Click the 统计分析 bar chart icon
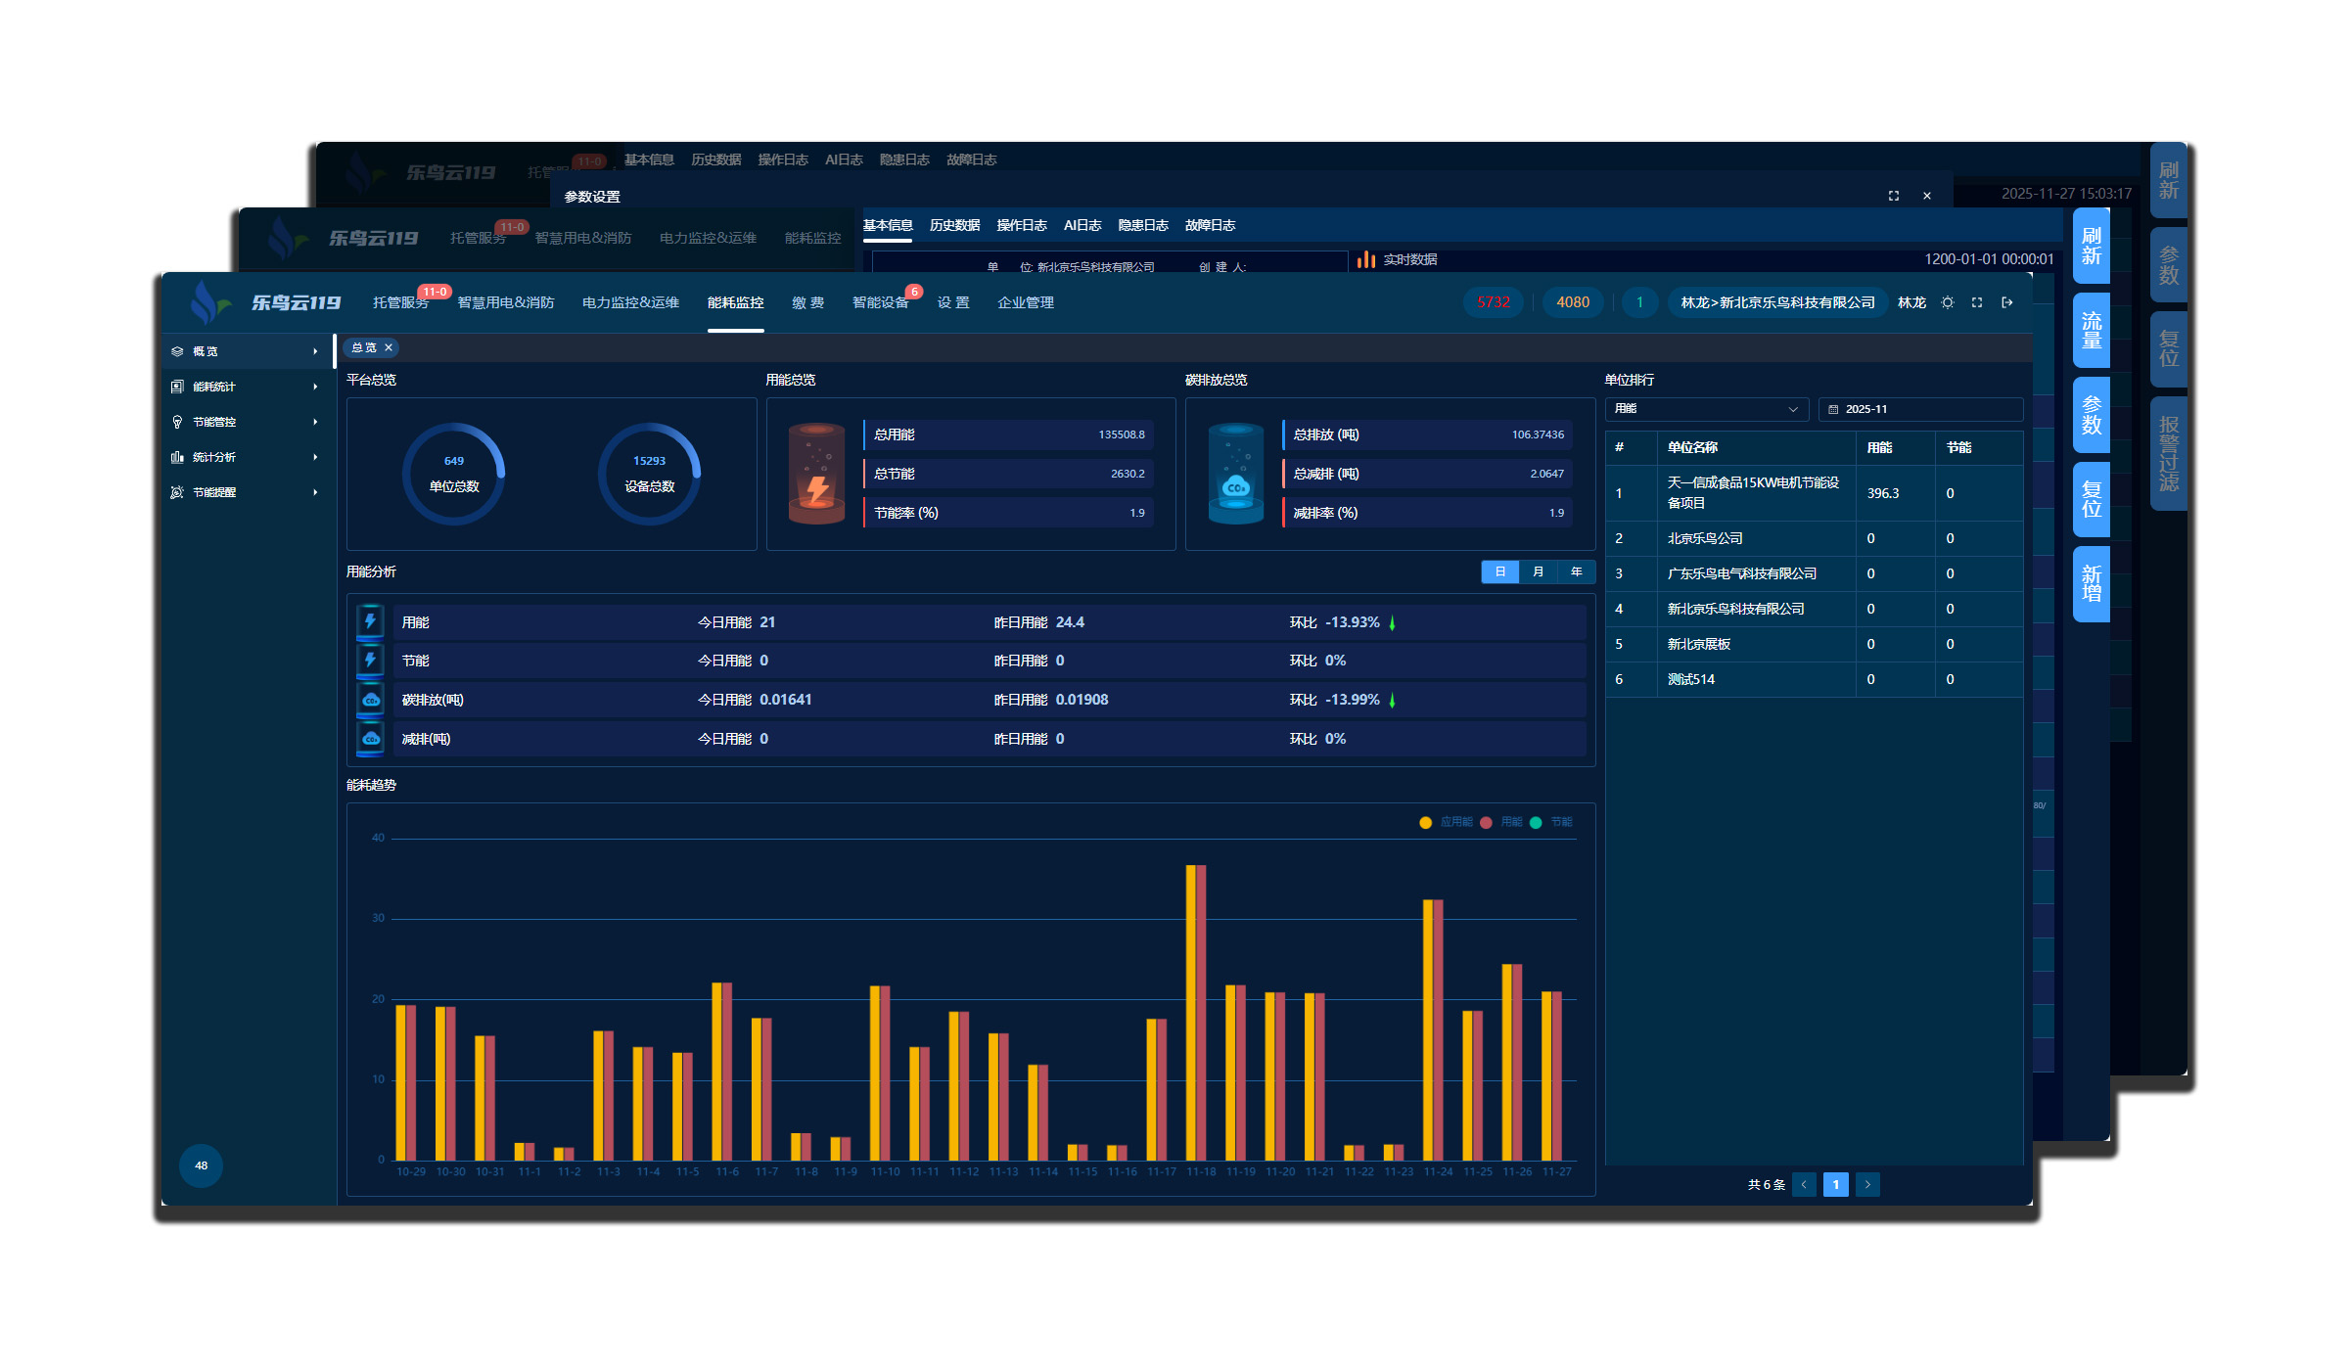2348x1370 pixels. pyautogui.click(x=177, y=457)
